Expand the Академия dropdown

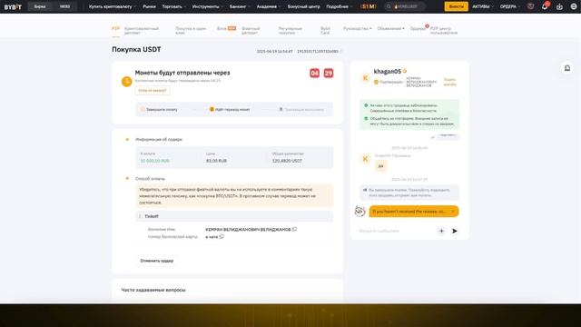[269, 6]
